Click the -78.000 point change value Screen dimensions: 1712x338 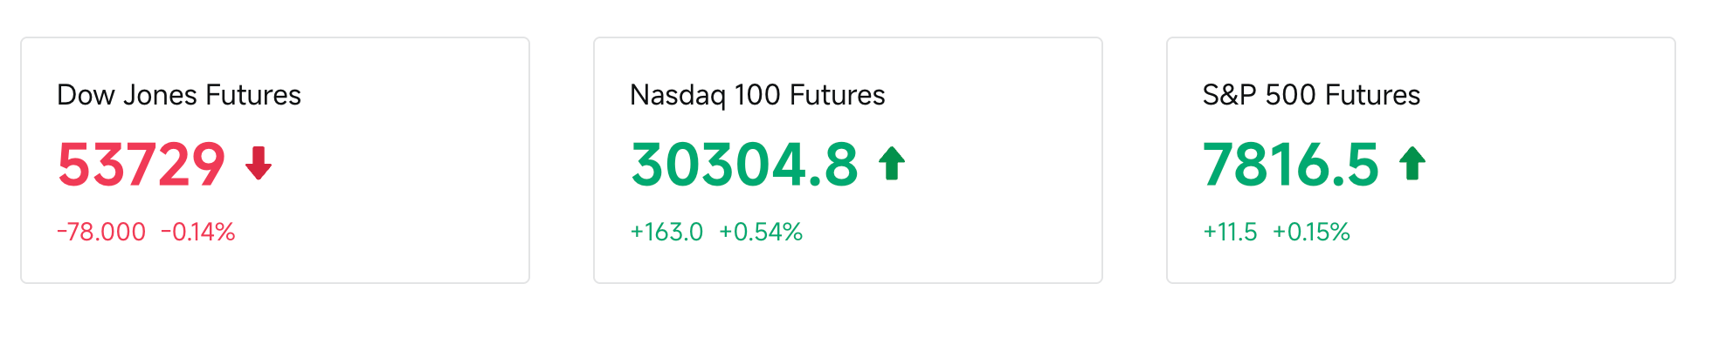click(x=101, y=232)
